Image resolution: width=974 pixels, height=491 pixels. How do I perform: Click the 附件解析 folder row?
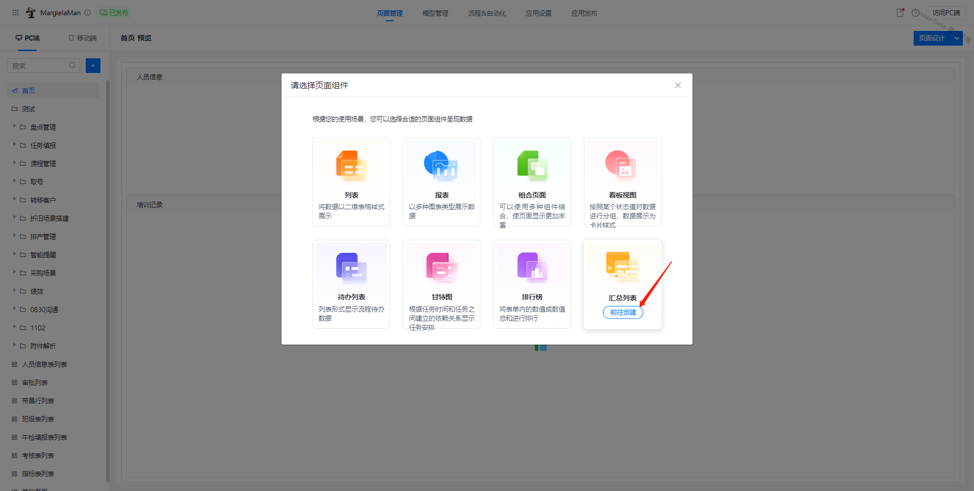[x=53, y=346]
